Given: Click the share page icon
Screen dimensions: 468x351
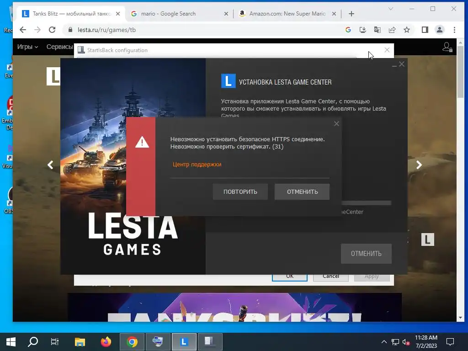Looking at the screenshot, I should pos(392,30).
